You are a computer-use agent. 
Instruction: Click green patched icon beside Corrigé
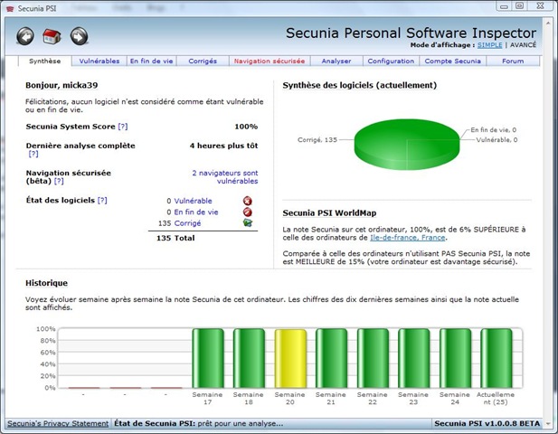(x=248, y=223)
